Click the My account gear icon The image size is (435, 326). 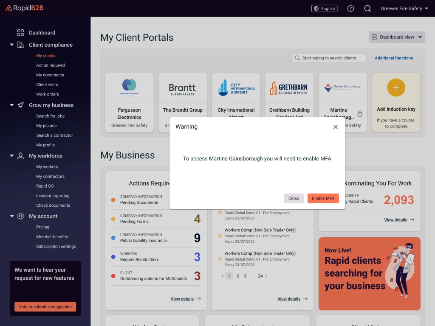20,216
